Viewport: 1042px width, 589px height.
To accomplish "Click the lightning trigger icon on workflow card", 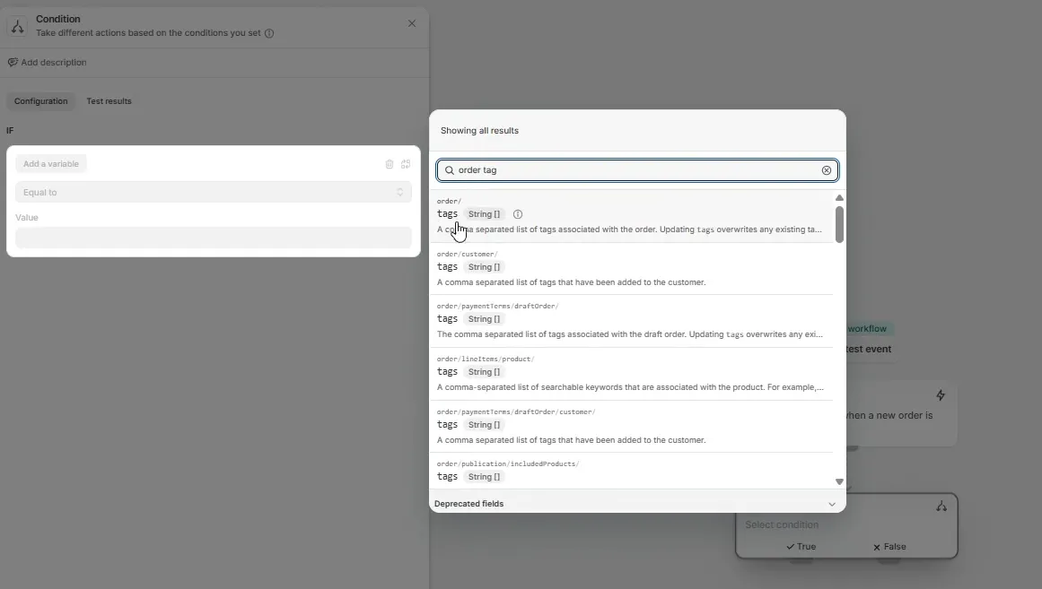I will point(941,395).
